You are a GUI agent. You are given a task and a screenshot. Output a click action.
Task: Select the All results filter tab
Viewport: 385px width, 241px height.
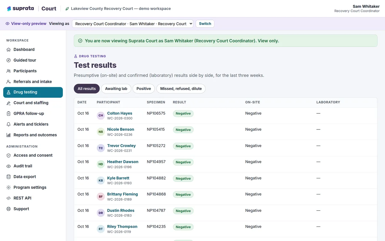(87, 89)
